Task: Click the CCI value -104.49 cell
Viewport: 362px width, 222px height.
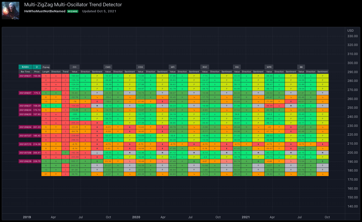Action: tap(75, 106)
